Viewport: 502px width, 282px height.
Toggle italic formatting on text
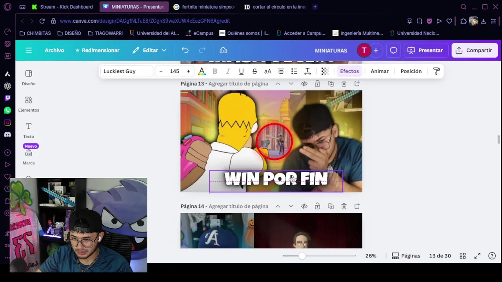click(x=228, y=71)
